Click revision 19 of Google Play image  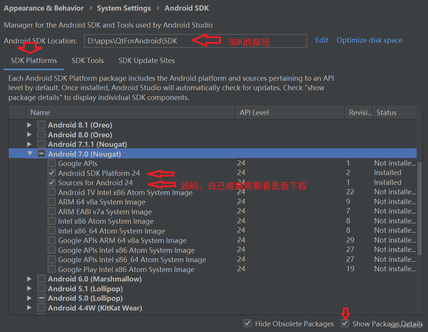pyautogui.click(x=350, y=269)
